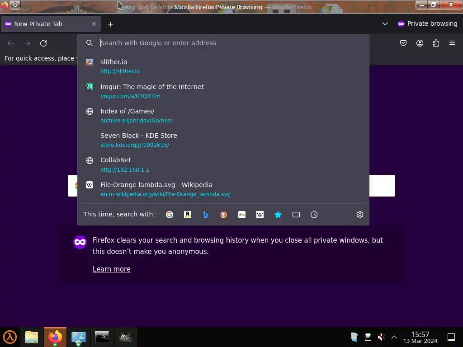Open the clock showing 15:57

(420, 337)
